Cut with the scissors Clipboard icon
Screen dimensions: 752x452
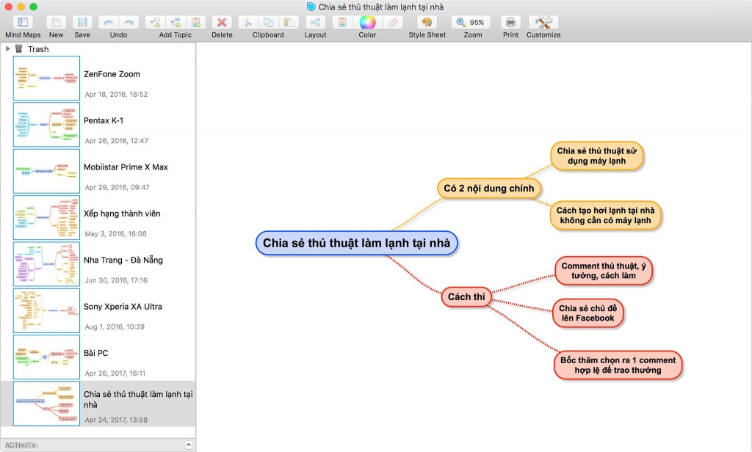click(x=247, y=23)
